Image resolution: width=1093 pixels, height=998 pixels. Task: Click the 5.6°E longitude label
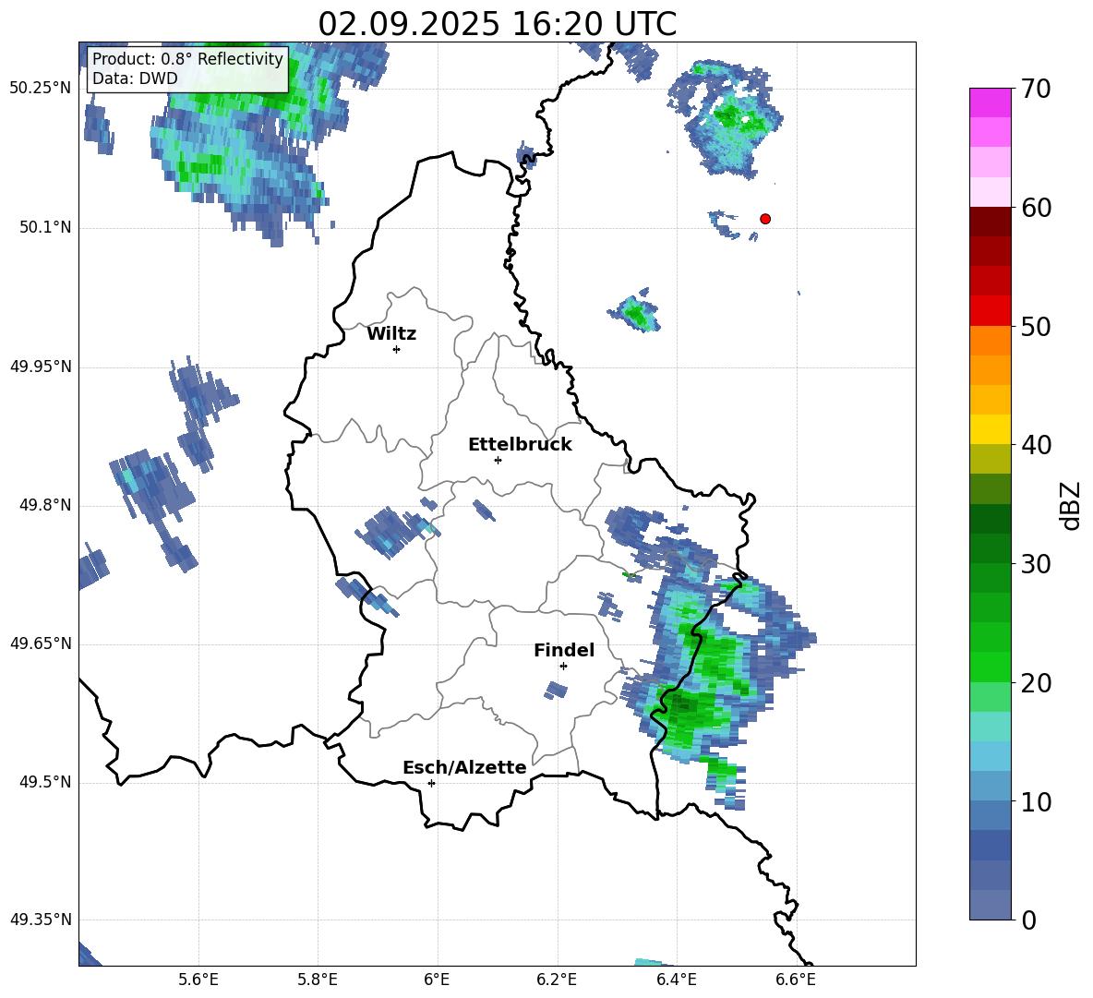pyautogui.click(x=198, y=980)
